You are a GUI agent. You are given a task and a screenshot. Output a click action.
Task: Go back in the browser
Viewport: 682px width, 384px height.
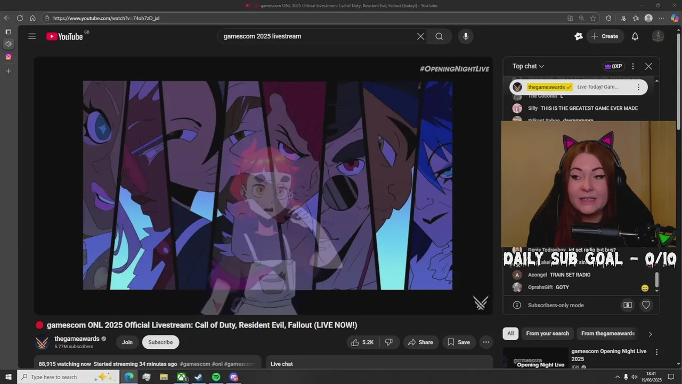[7, 18]
